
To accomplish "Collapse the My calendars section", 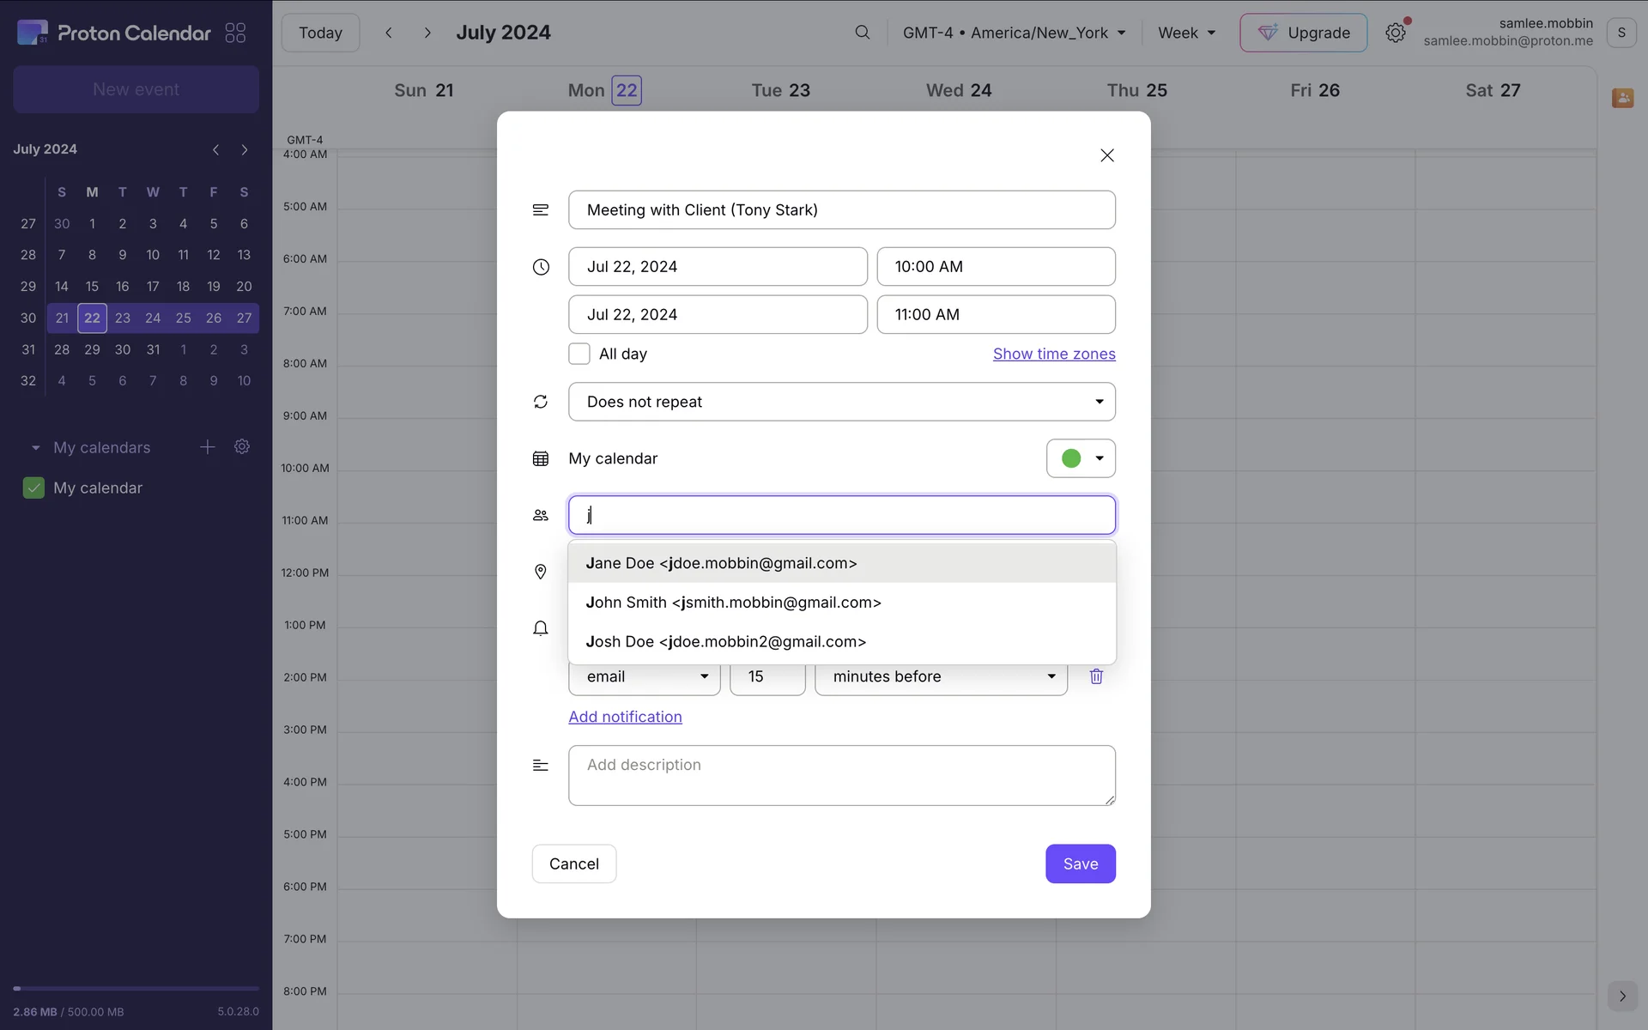I will point(35,448).
